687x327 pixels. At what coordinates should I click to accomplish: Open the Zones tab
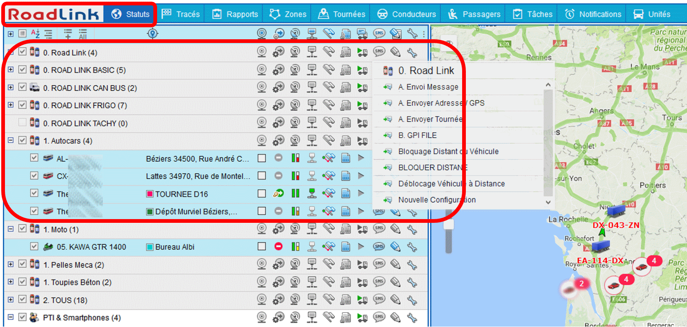pos(288,14)
